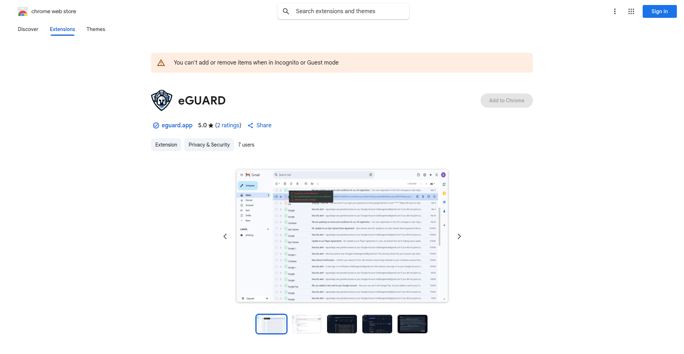Select the Extensions tab
Viewport: 684px width, 354px height.
[x=62, y=29]
